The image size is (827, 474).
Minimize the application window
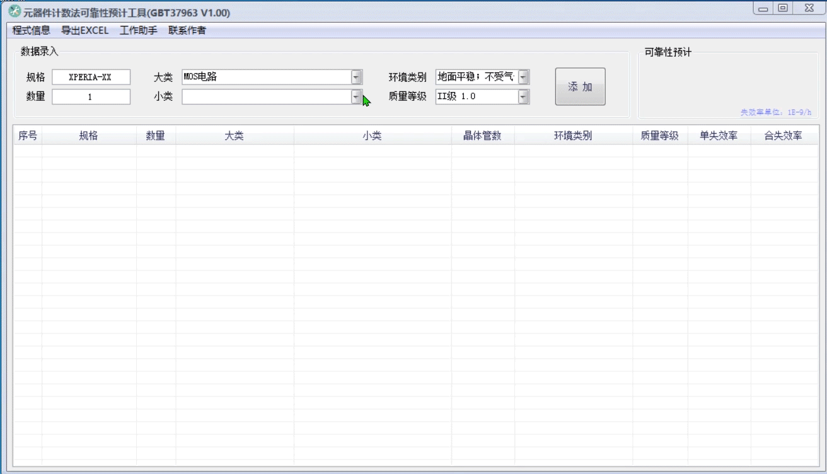click(764, 9)
